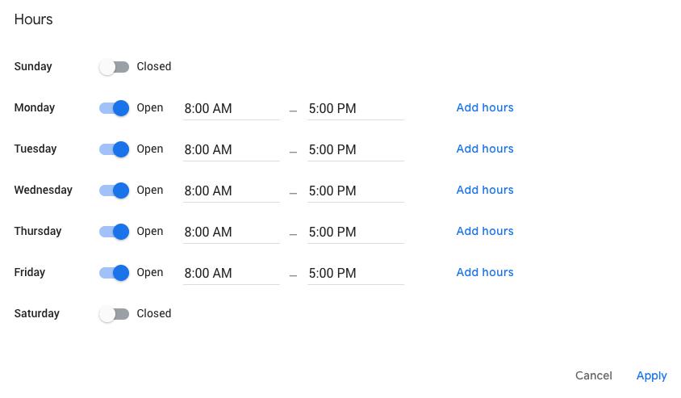
Task: Enable the Saturday open toggle
Action: [114, 314]
